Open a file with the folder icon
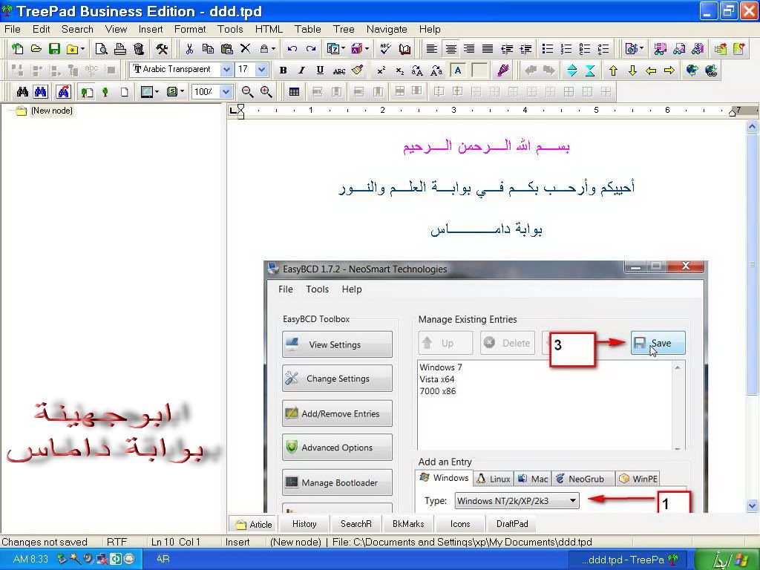This screenshot has height=570, width=760. [36, 48]
